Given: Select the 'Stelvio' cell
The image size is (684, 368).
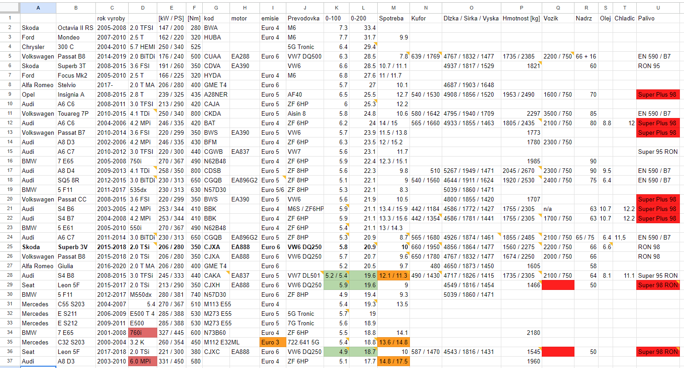Looking at the screenshot, I should (x=76, y=85).
